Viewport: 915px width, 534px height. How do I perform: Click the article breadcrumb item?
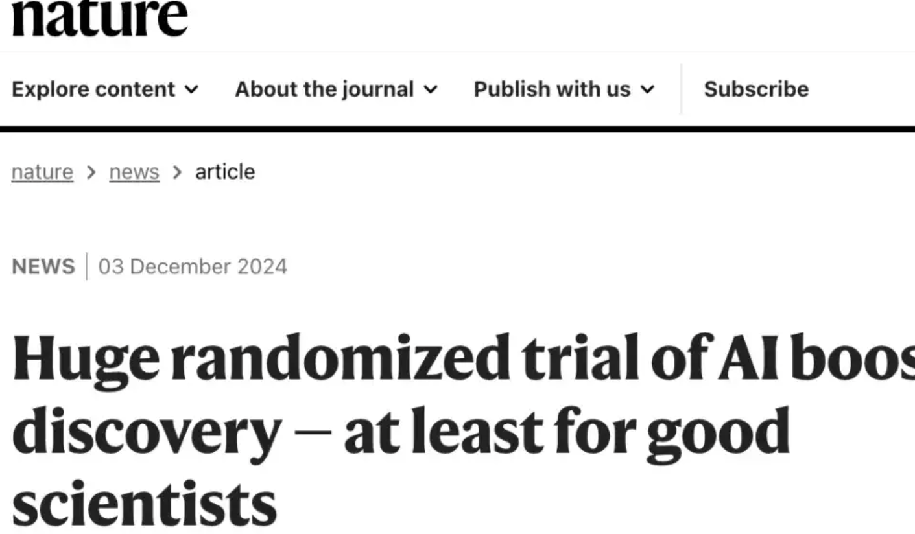pos(225,172)
